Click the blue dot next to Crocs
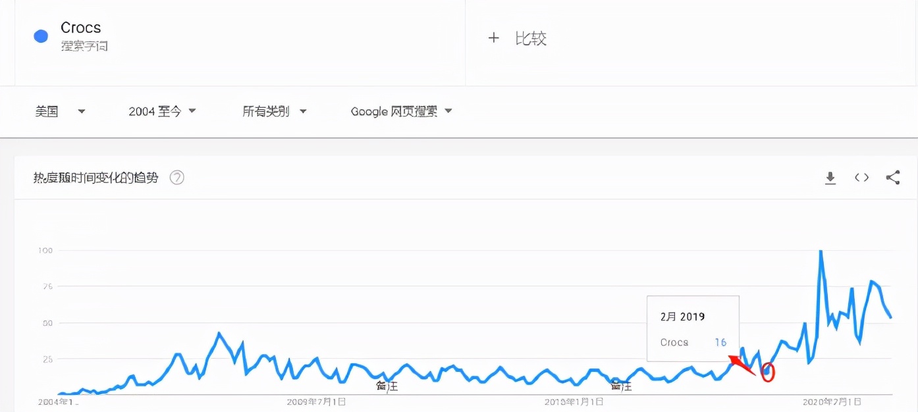This screenshot has height=412, width=918. (40, 36)
